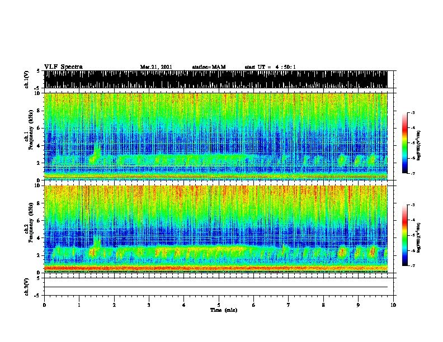The image size is (443, 342).
Task: Click the ch.2 color bar log(PSD) unit label
Action: [419, 237]
